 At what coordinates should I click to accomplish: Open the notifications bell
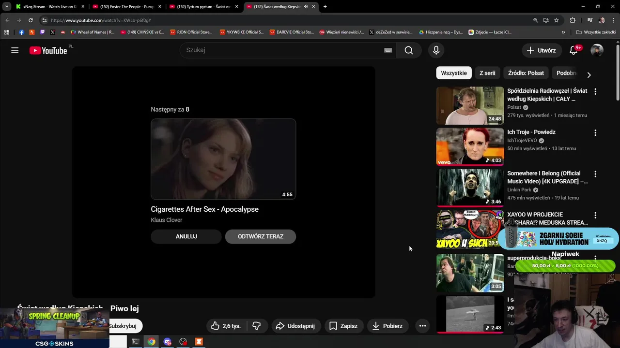click(x=573, y=50)
